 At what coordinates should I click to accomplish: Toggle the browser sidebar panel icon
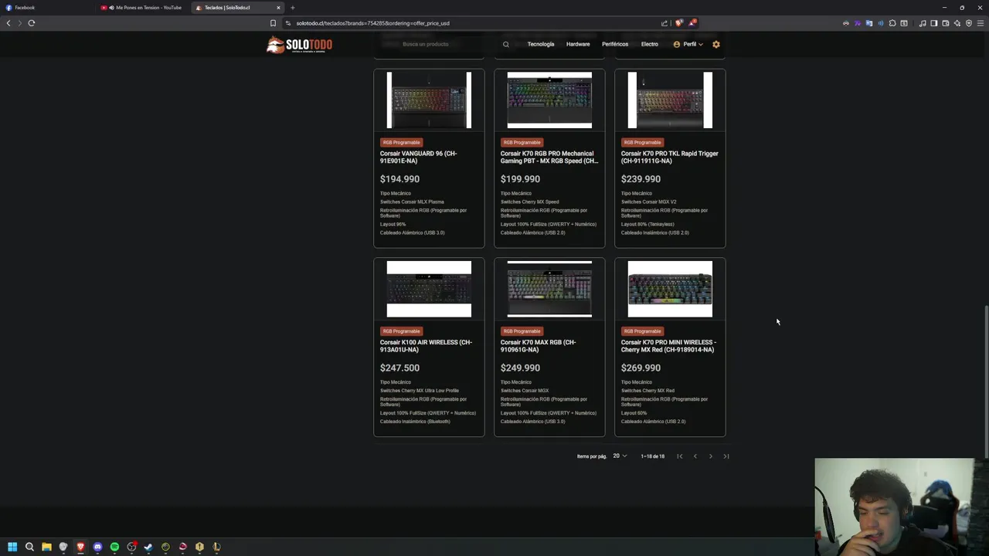(x=934, y=23)
